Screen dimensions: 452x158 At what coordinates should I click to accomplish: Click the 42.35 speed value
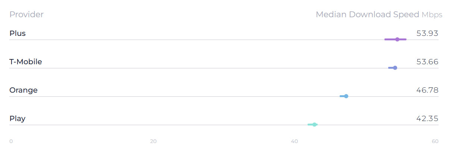pyautogui.click(x=427, y=118)
